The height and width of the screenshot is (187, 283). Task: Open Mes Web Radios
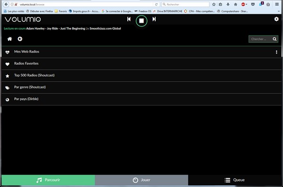pos(141,52)
